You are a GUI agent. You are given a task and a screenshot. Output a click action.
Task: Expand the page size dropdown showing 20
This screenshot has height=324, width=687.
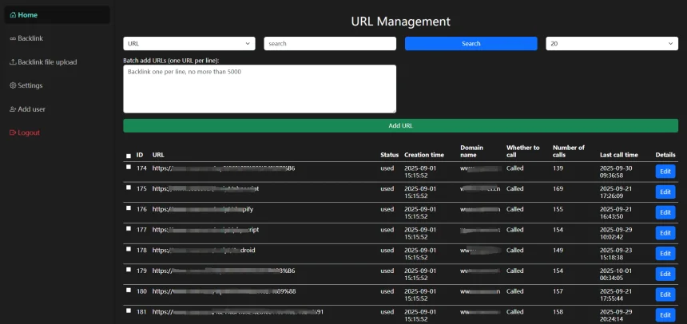tap(612, 44)
